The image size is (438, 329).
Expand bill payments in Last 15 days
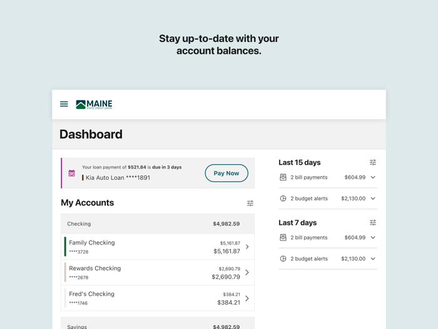pos(373,177)
